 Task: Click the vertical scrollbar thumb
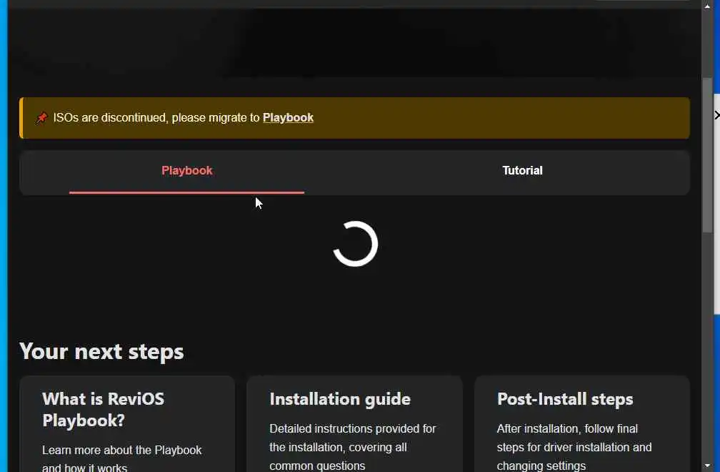(x=707, y=155)
